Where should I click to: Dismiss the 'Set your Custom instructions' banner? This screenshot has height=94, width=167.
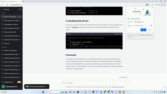click(x=47, y=86)
